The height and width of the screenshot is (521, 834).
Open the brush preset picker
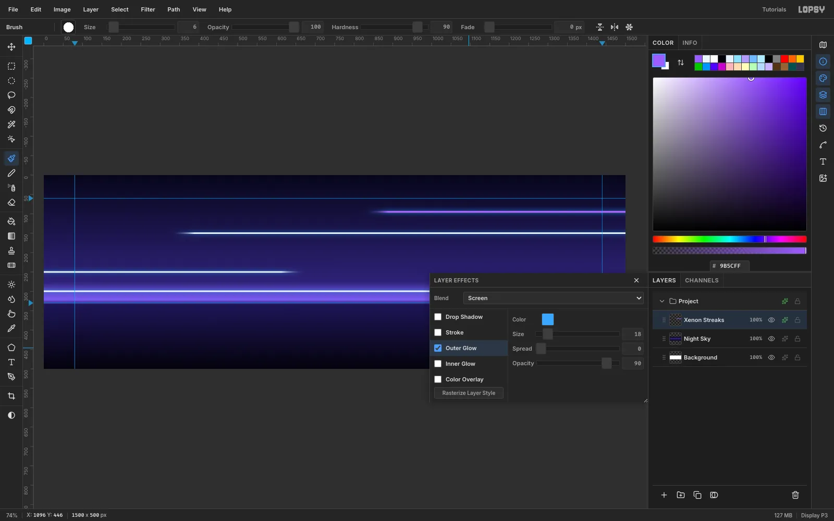pos(68,27)
